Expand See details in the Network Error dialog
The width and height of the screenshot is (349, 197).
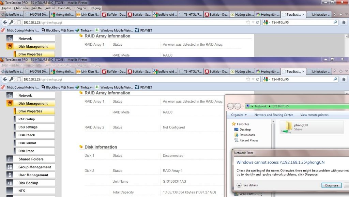tap(239, 185)
